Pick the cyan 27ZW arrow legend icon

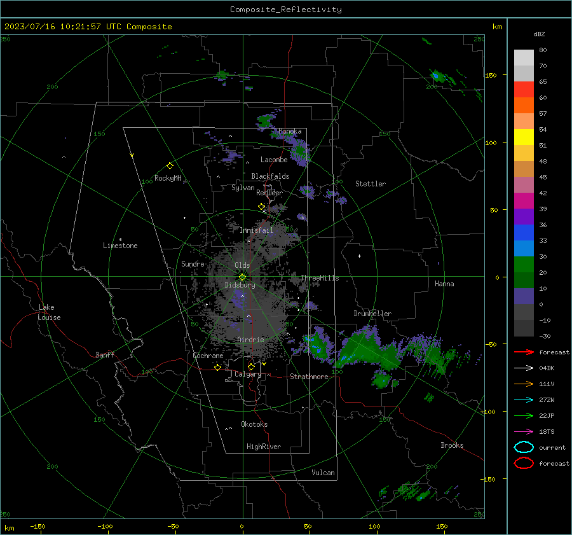click(524, 400)
